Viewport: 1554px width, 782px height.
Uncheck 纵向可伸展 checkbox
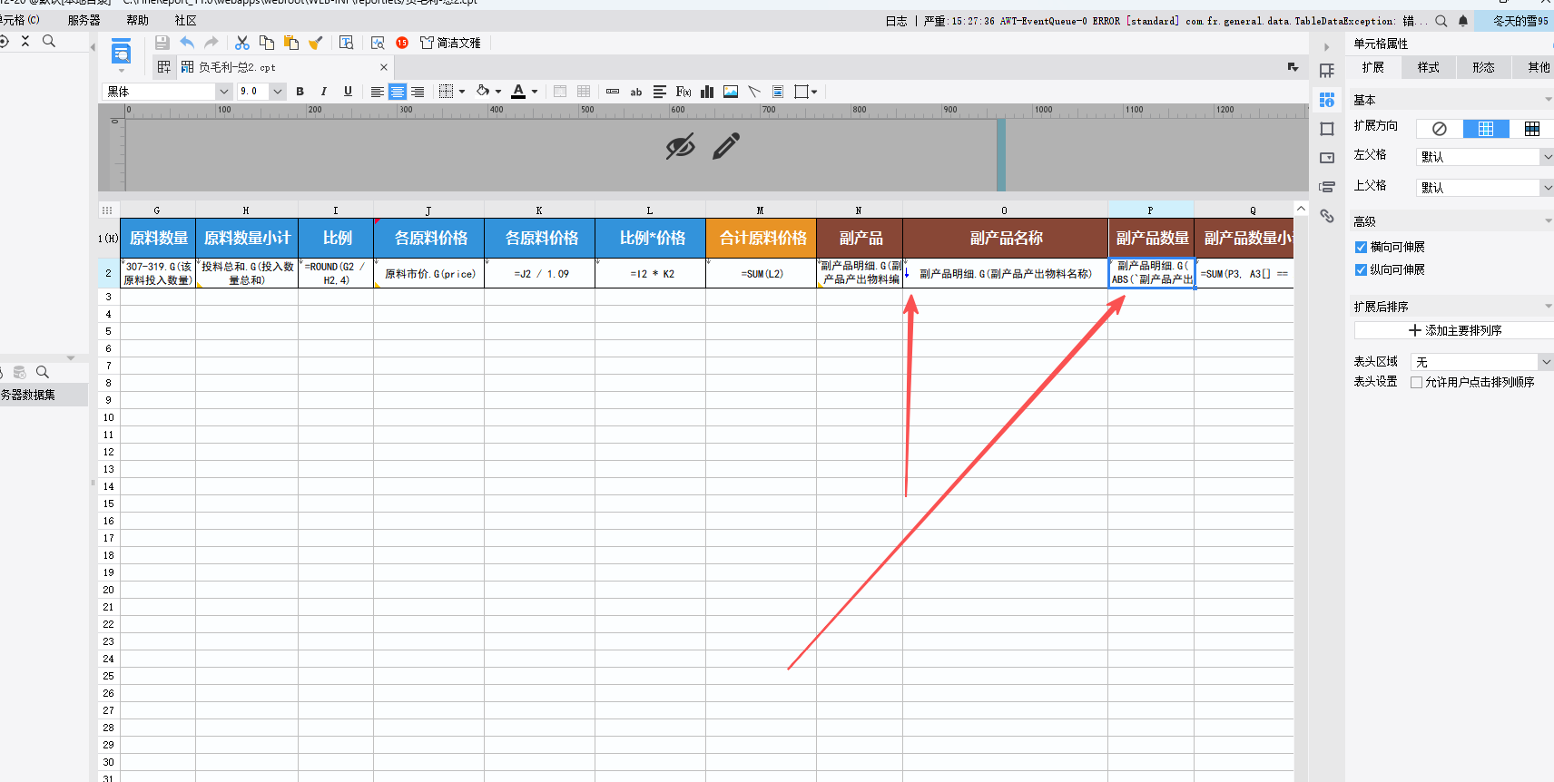1361,269
